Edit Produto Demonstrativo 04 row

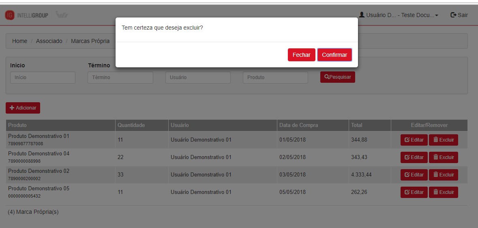(x=414, y=157)
